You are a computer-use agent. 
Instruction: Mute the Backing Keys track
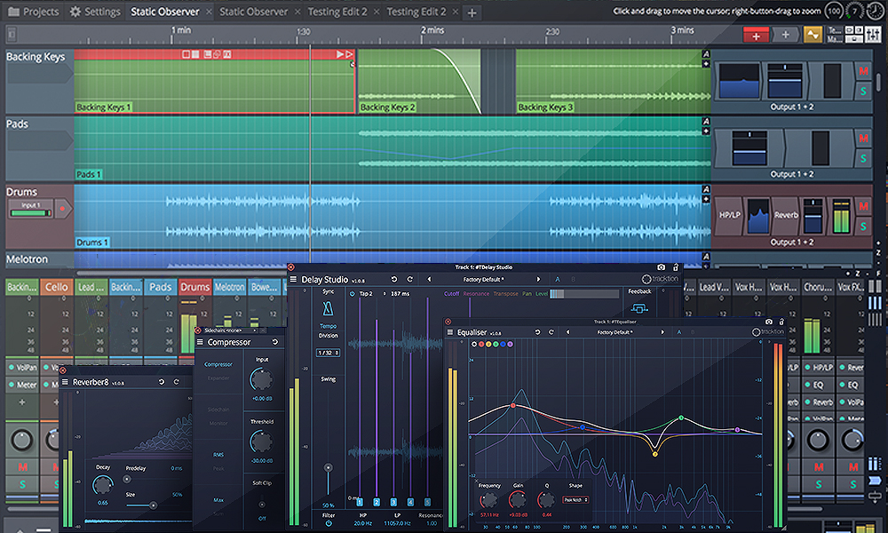pos(863,70)
